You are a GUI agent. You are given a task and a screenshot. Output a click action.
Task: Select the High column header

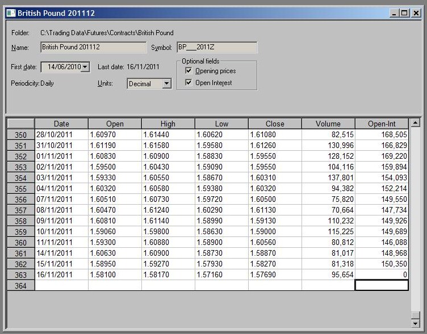[168, 124]
